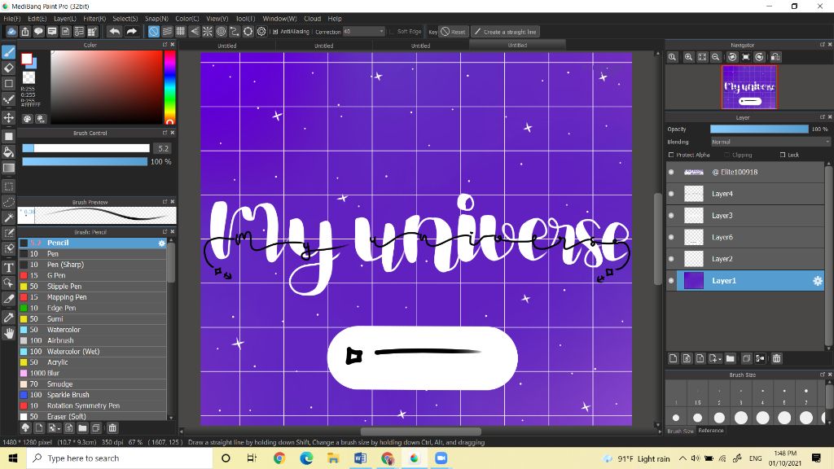Select the G Pen brush
The image size is (834, 469).
[93, 275]
